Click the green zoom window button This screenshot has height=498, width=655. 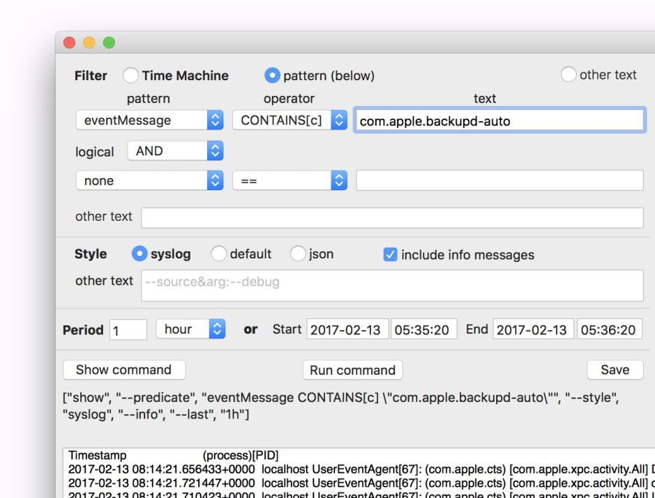click(109, 42)
